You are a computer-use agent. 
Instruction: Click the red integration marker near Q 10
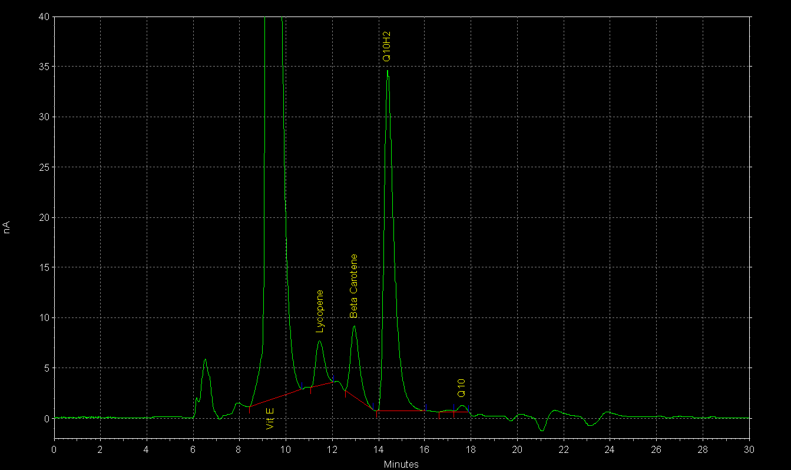(x=454, y=415)
